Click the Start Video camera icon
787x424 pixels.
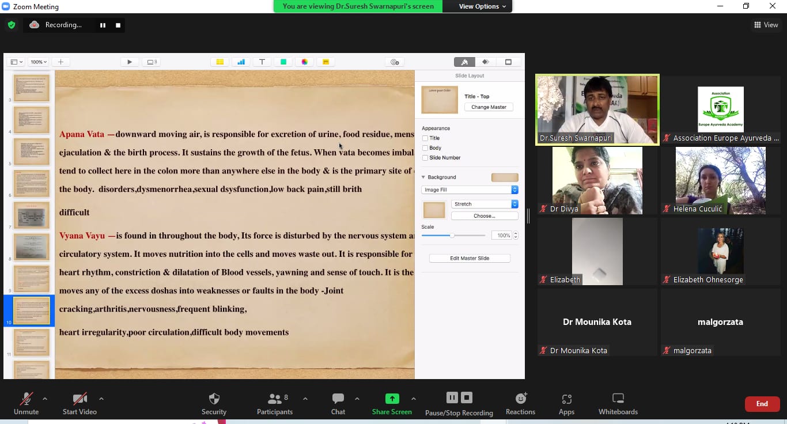[80, 399]
